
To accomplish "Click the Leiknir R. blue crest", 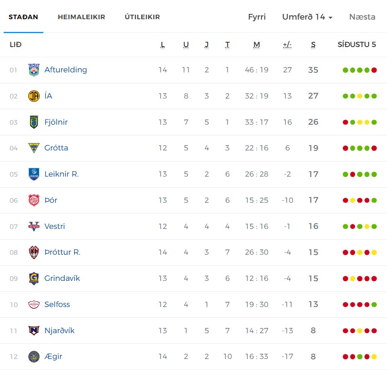I will coord(34,174).
